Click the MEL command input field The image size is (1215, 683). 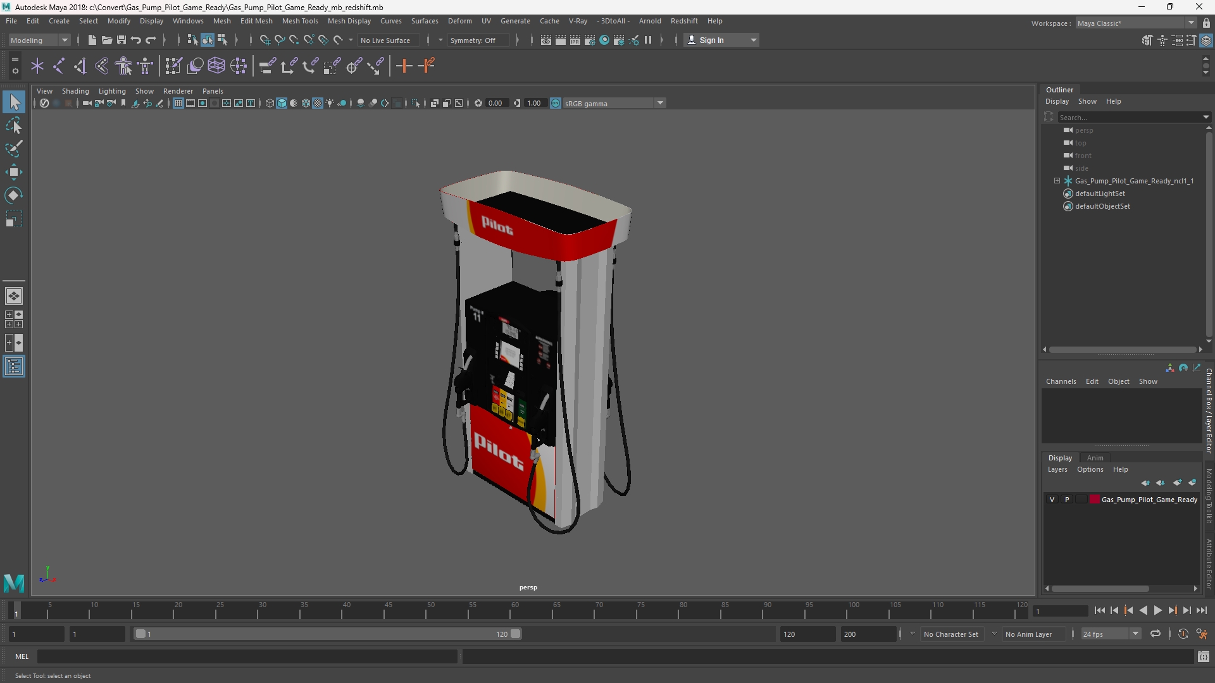[x=247, y=656]
